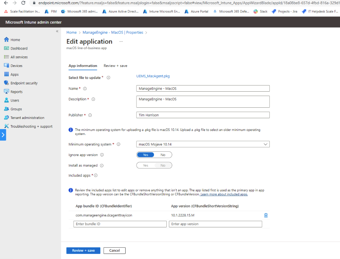Show info tooltip for Install as managed

tap(102, 166)
